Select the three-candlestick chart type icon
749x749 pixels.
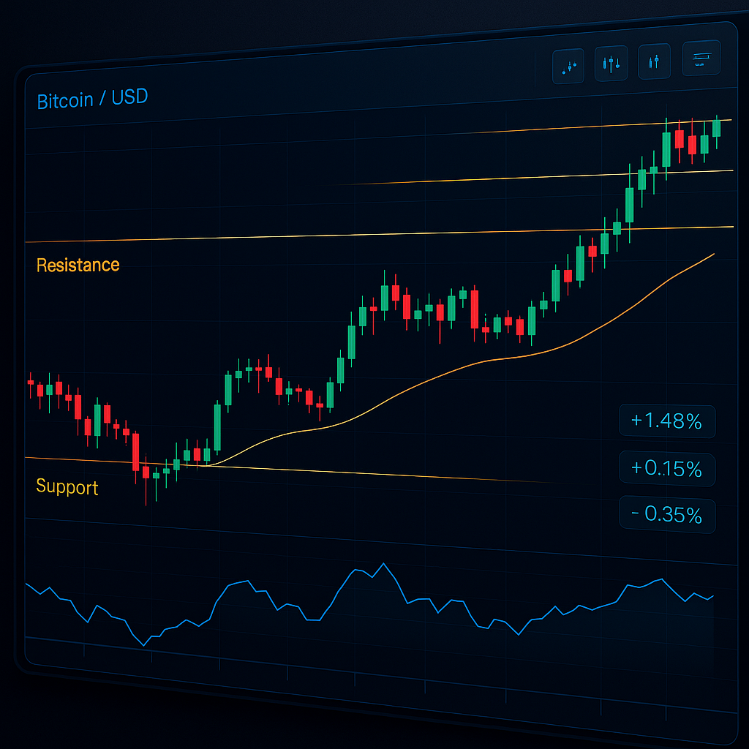click(611, 64)
